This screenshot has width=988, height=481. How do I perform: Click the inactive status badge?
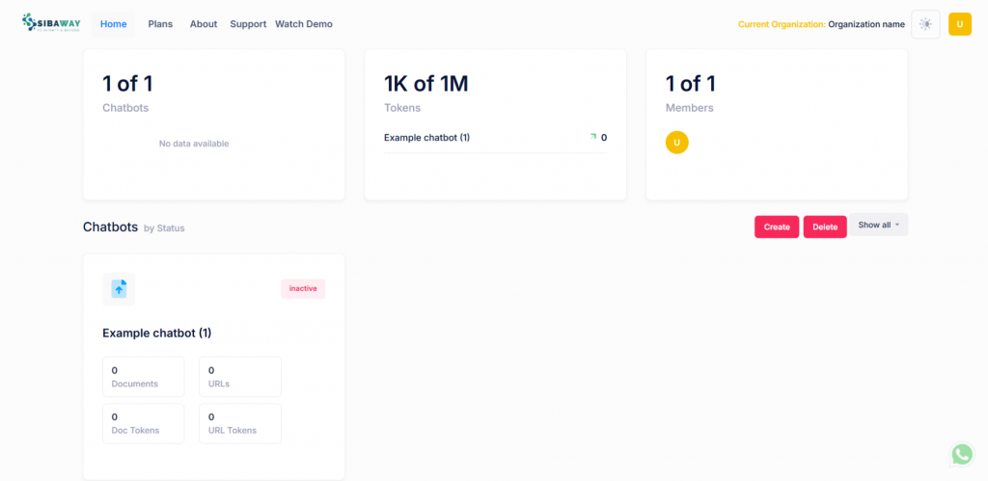pyautogui.click(x=303, y=288)
